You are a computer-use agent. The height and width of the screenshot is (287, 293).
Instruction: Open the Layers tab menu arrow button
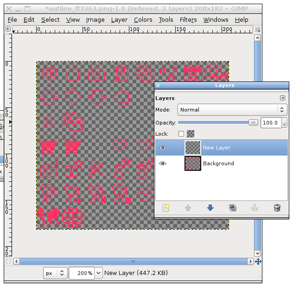pos(282,98)
